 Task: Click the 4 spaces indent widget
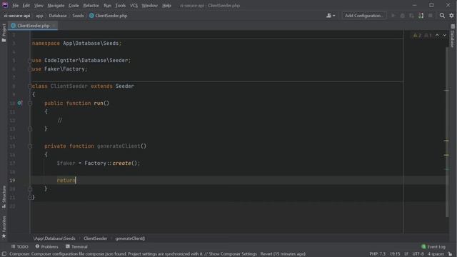[436, 254]
